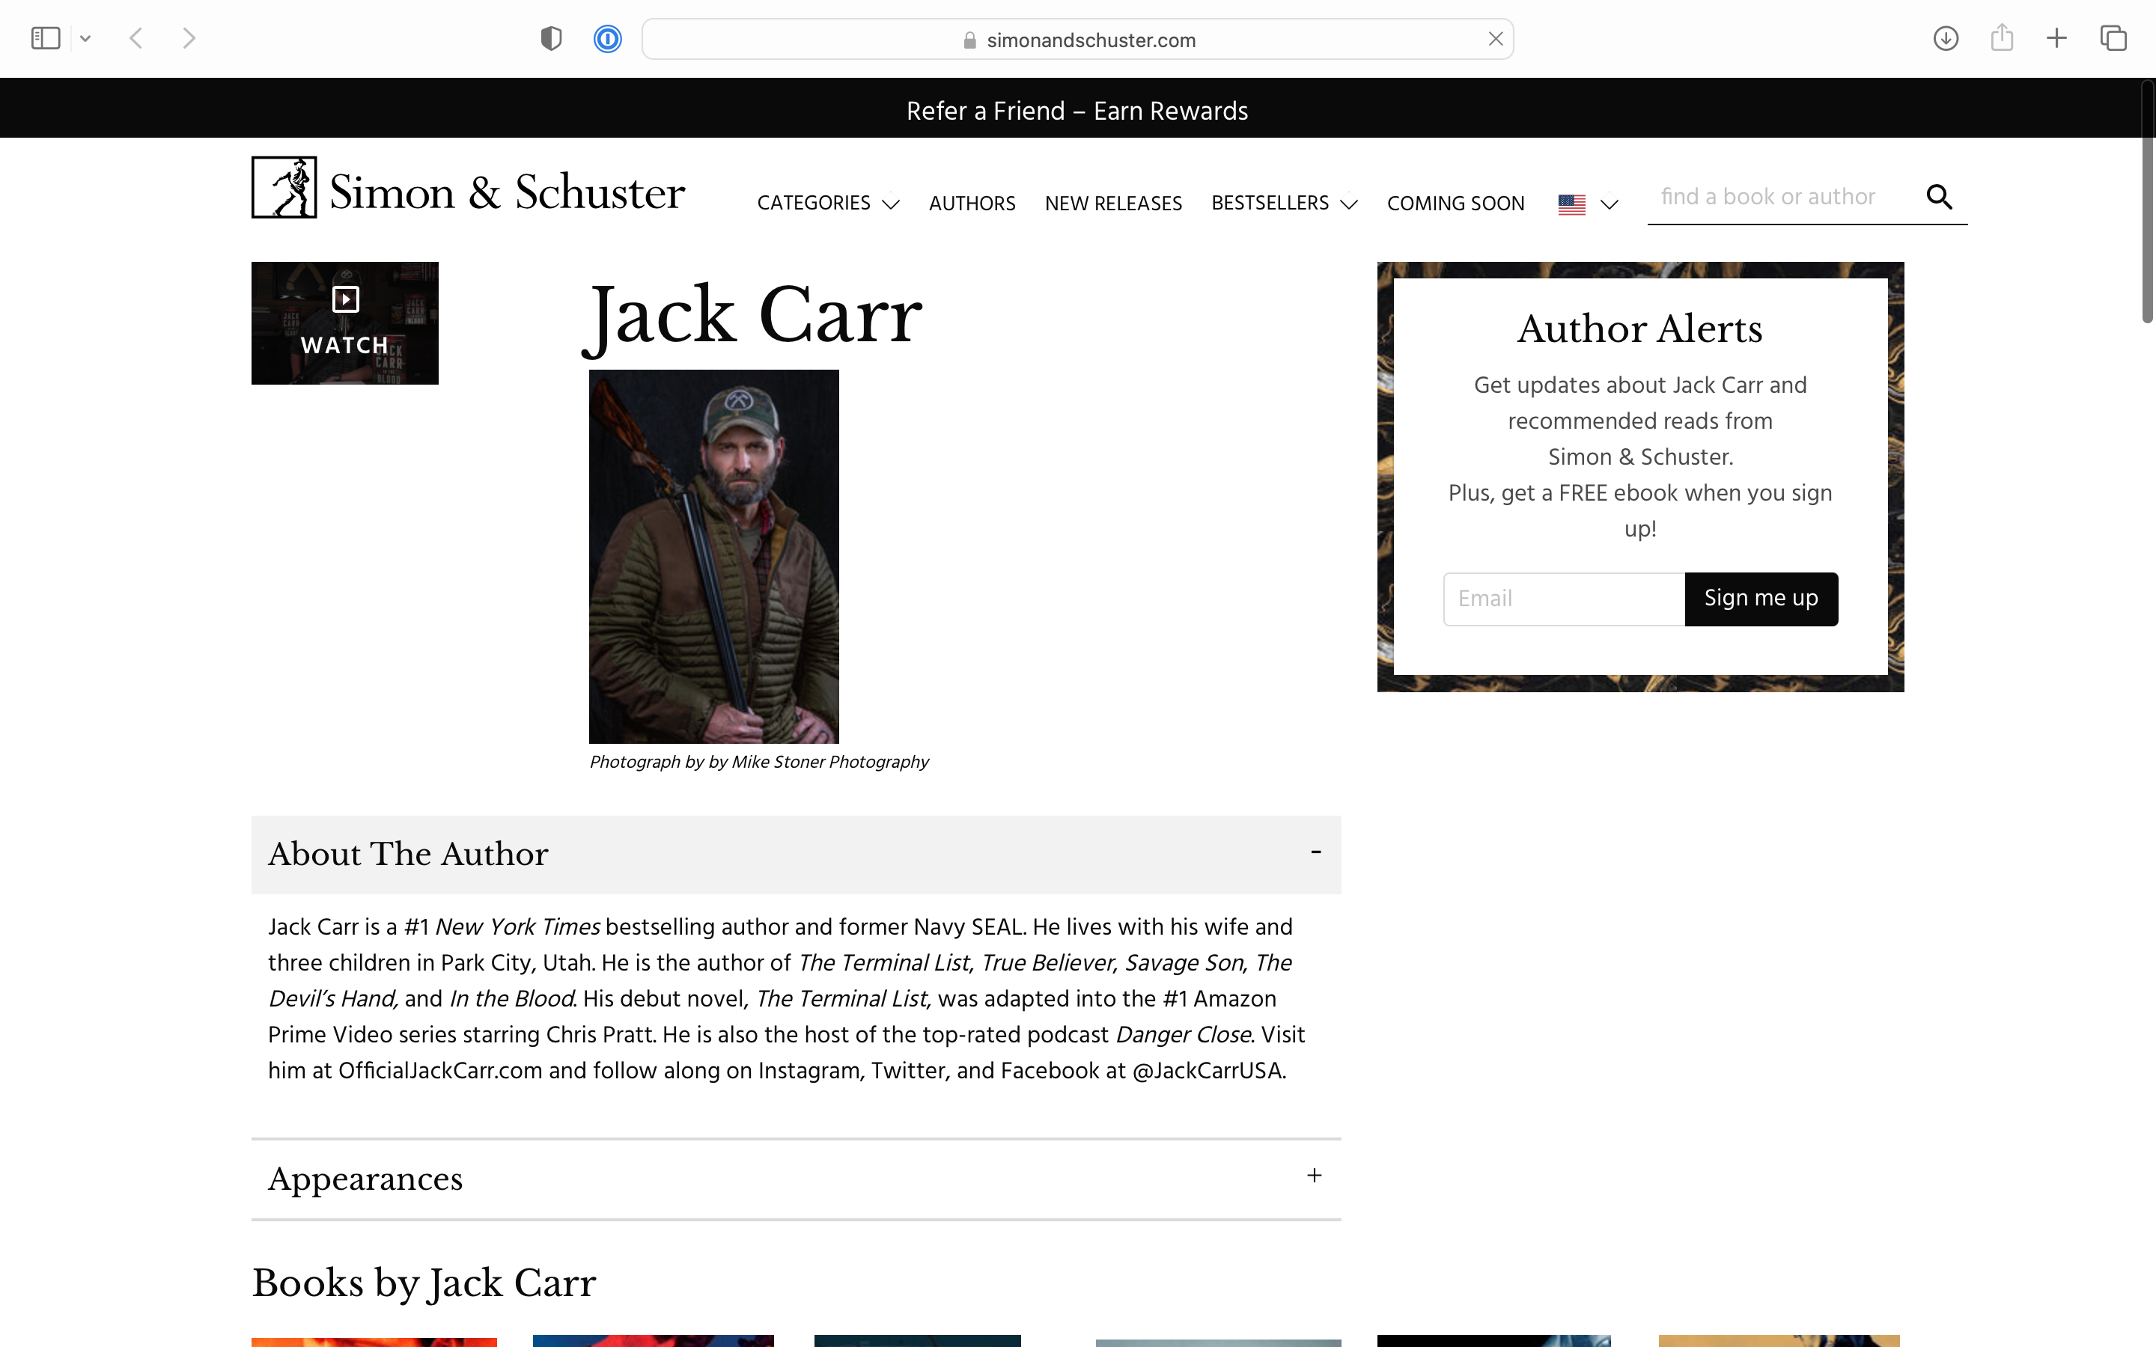The image size is (2156, 1347).
Task: Stop loading with the X button
Action: click(1496, 39)
